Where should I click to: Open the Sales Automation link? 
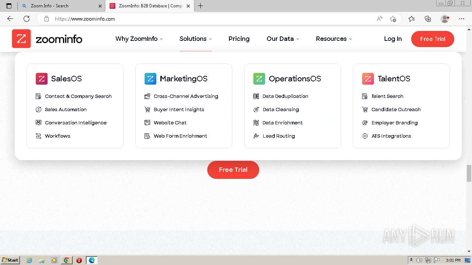tap(66, 109)
